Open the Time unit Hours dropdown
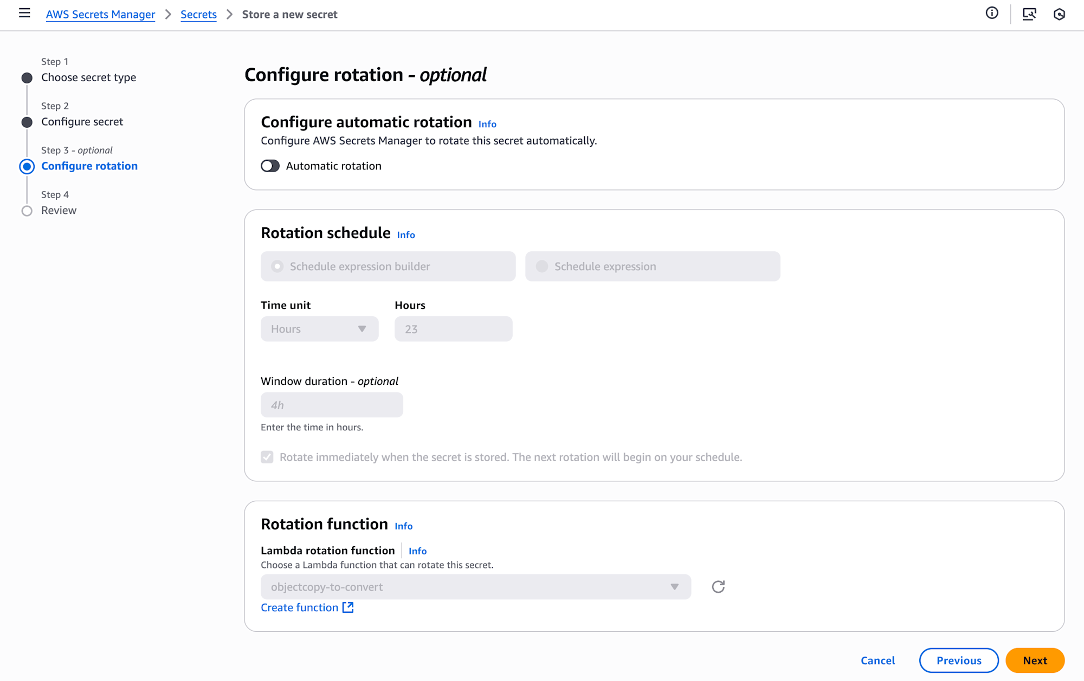 pos(319,329)
